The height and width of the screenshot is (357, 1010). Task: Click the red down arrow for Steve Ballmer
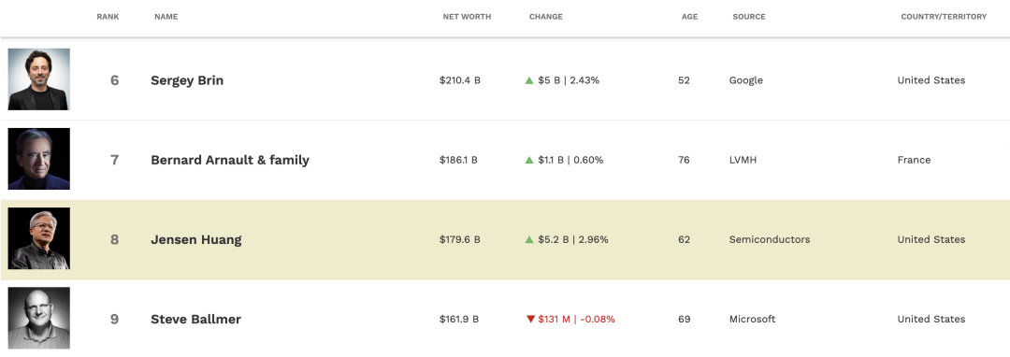(x=530, y=319)
